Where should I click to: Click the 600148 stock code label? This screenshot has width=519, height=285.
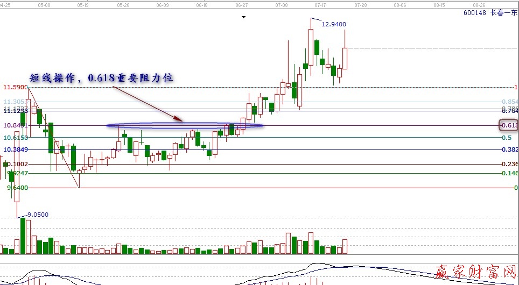click(474, 13)
